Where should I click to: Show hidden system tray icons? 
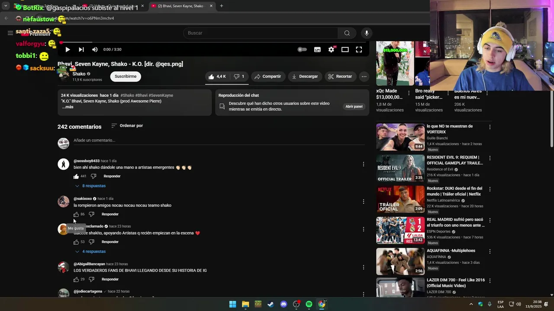click(471, 304)
